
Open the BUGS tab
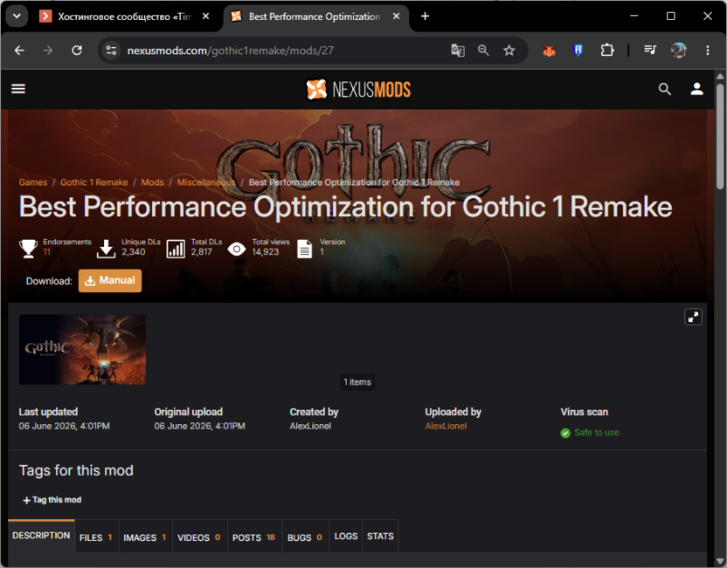(x=305, y=537)
